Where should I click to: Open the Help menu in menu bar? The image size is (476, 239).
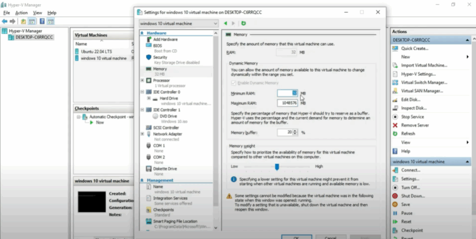point(52,13)
